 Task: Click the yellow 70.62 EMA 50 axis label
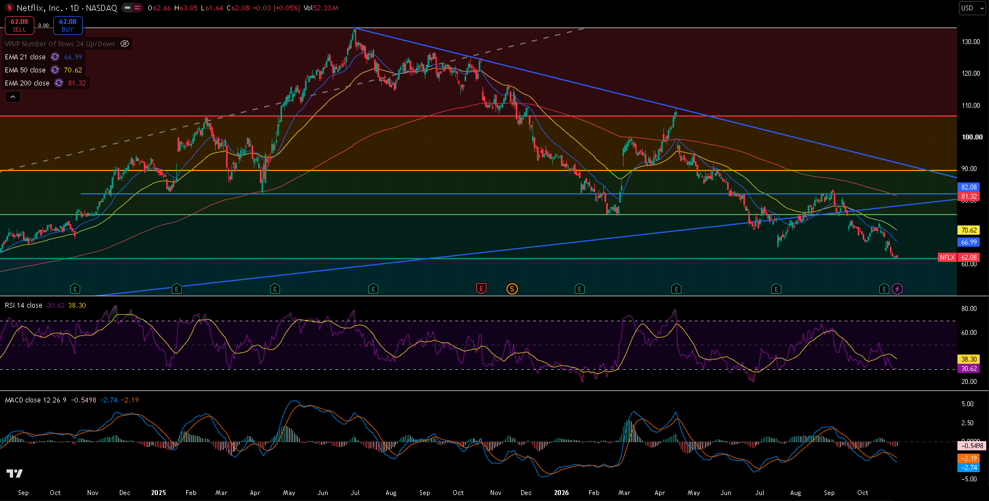pyautogui.click(x=969, y=230)
